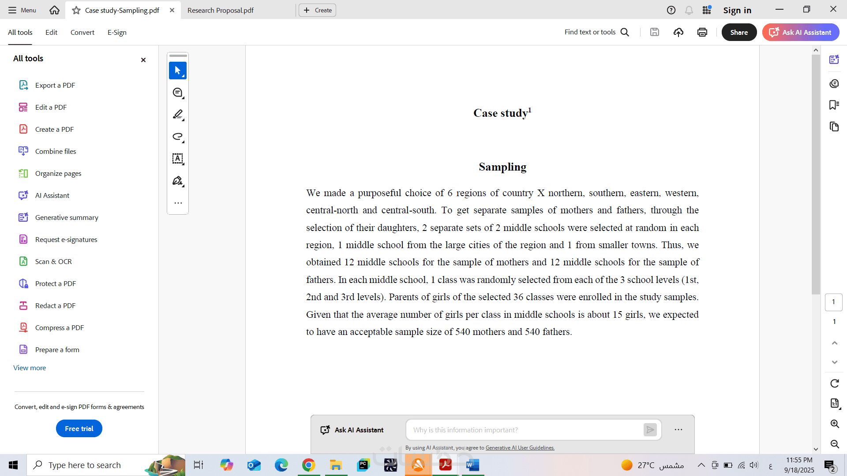Select the freehand draw tool
The height and width of the screenshot is (476, 847).
(x=178, y=137)
